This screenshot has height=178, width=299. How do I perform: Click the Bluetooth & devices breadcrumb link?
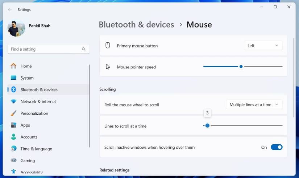point(136,25)
